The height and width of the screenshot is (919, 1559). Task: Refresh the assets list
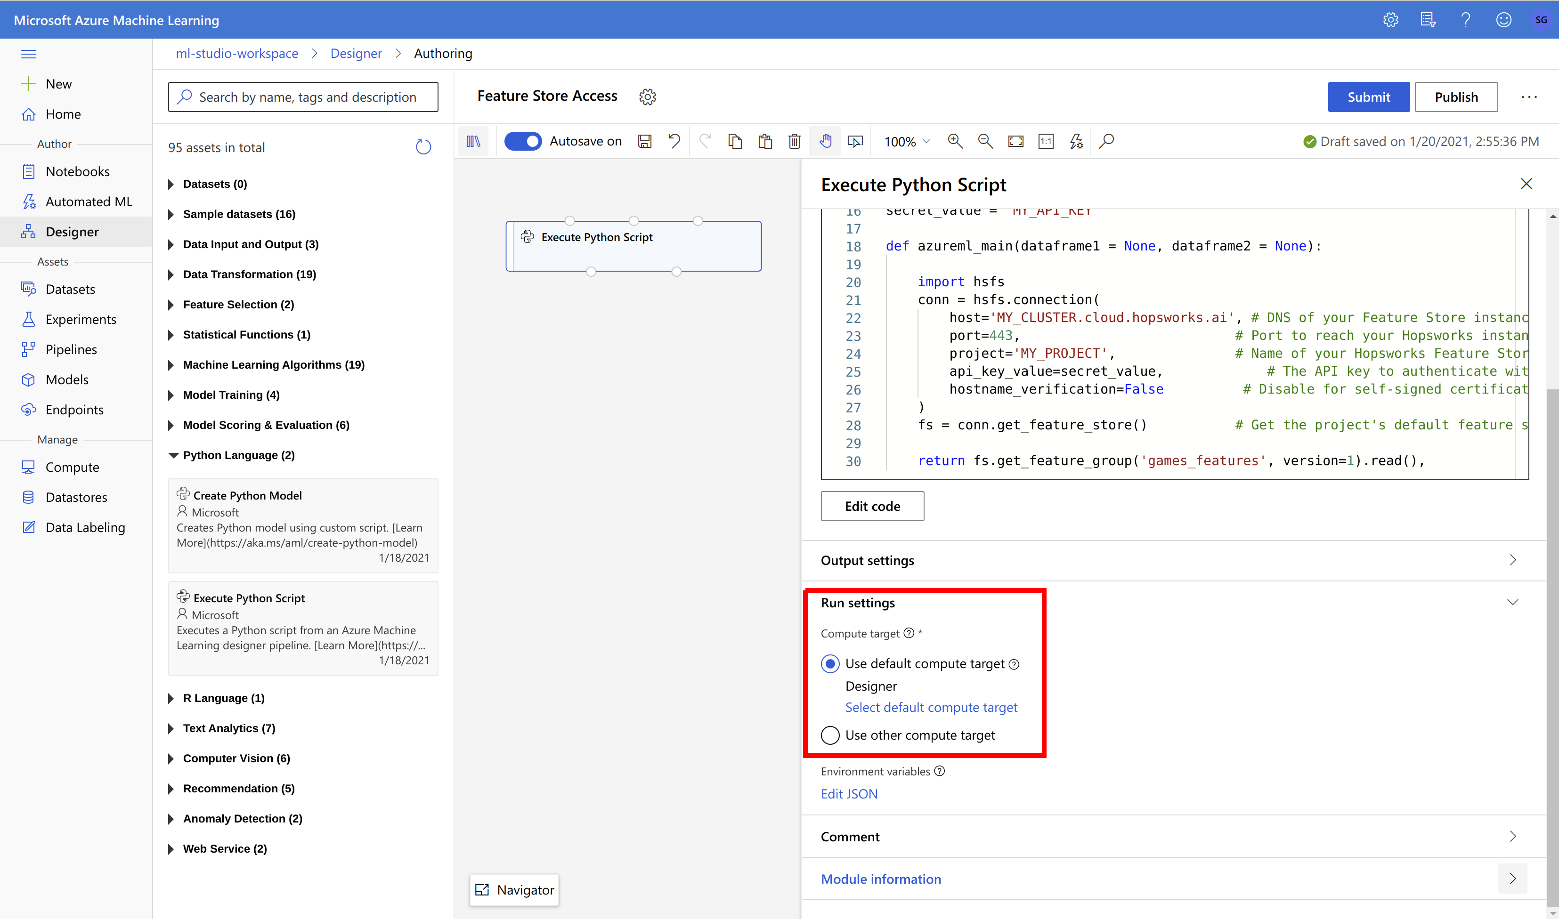(423, 147)
